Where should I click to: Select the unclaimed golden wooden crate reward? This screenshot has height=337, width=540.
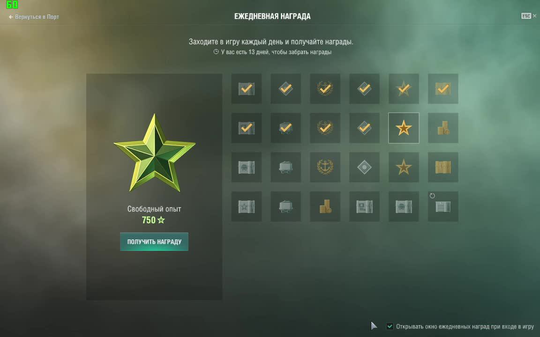(443, 167)
